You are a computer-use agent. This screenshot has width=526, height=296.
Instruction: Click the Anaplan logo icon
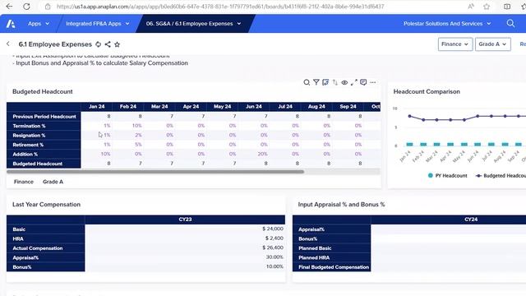(x=11, y=24)
